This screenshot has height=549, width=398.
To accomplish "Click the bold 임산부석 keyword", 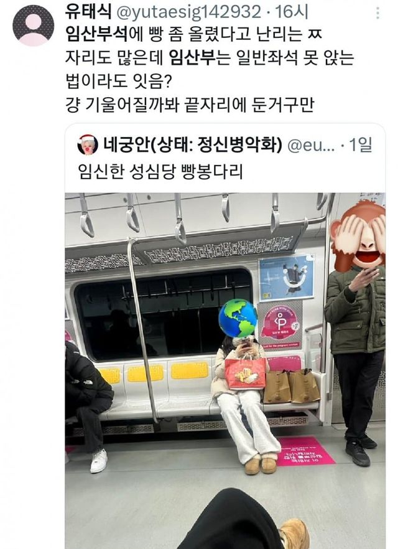I will point(96,35).
